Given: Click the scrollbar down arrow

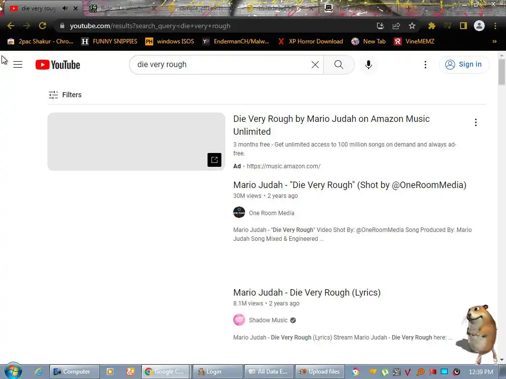Looking at the screenshot, I should (502, 359).
